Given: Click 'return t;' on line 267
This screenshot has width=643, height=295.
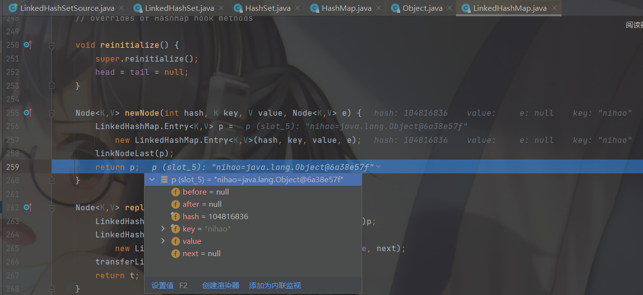Looking at the screenshot, I should pos(117,275).
